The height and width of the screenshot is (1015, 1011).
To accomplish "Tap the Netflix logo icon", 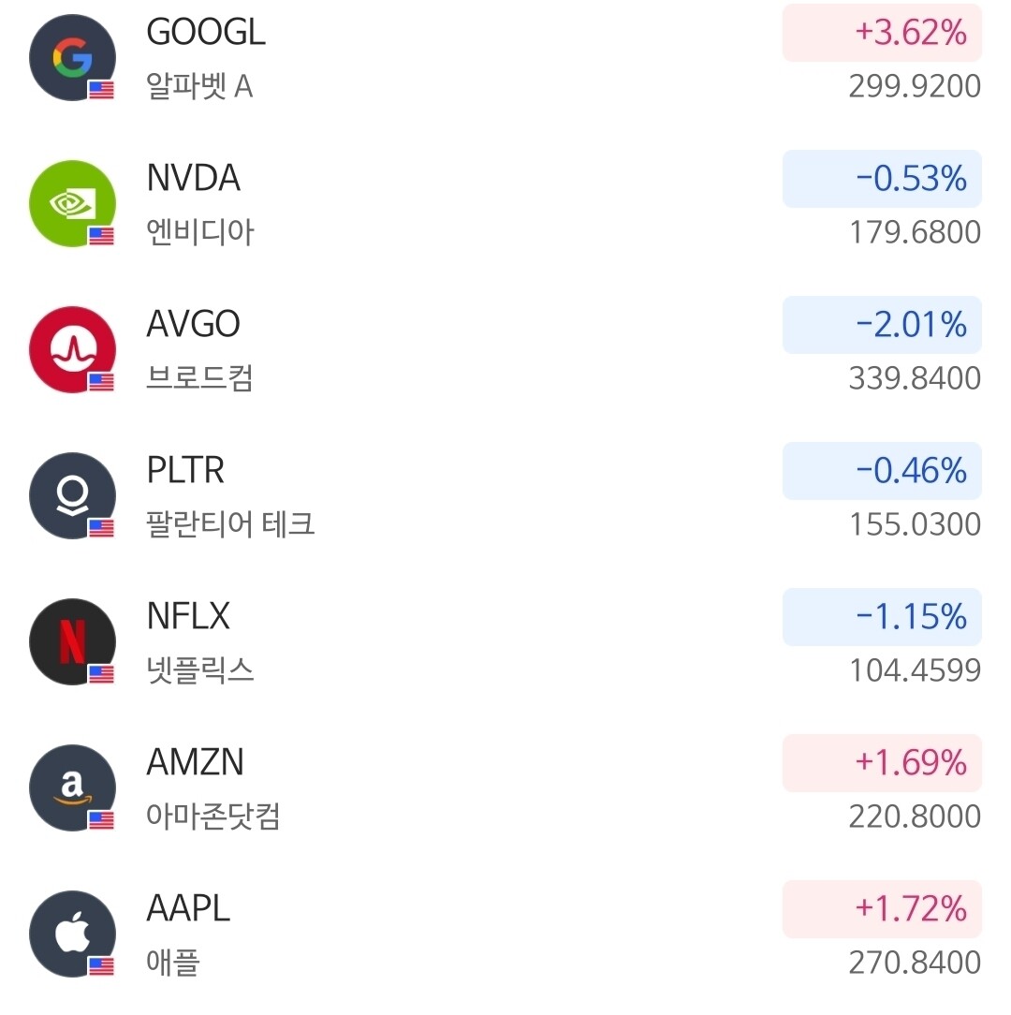I will tap(72, 642).
